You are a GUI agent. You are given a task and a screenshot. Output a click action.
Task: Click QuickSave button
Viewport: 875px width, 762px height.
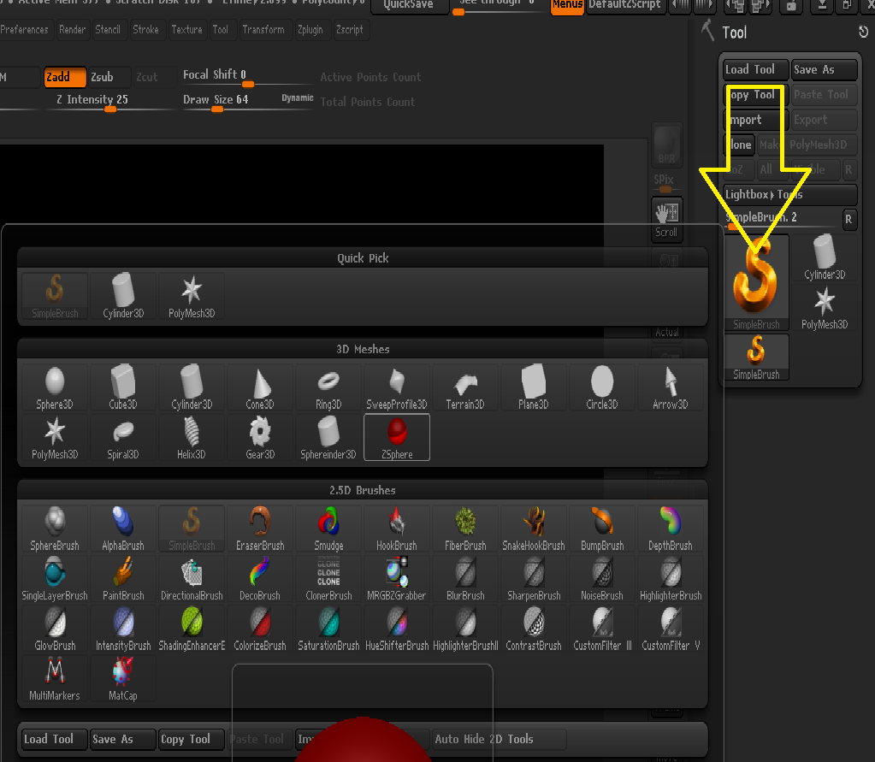(409, 6)
